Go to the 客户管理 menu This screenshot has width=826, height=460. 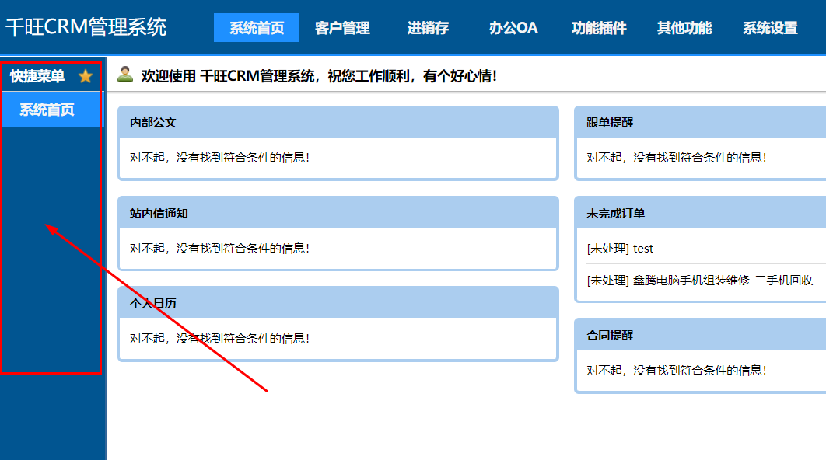(342, 28)
